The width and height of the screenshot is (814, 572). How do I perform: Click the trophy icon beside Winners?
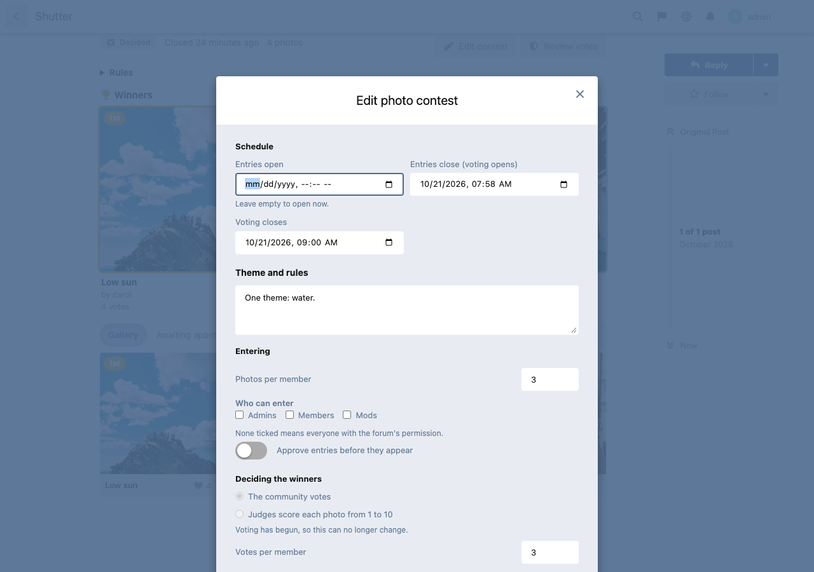point(106,95)
